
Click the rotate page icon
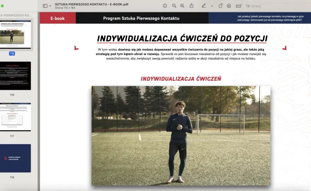coord(221,6)
